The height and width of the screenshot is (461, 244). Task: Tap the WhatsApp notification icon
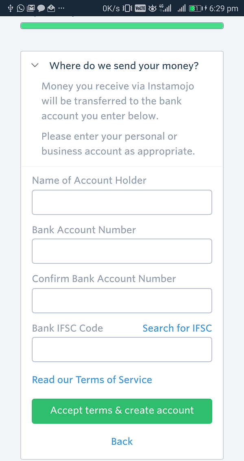tap(20, 8)
